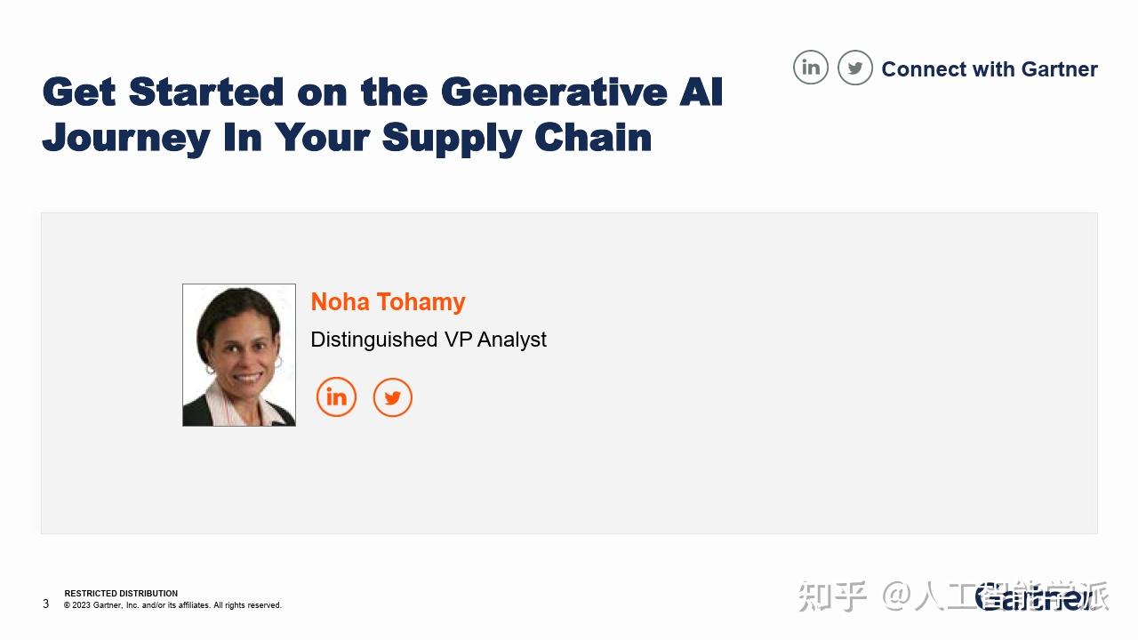Click the word Gartner in Connect with Gartner
Screen dimensions: 1138x640
(1059, 69)
